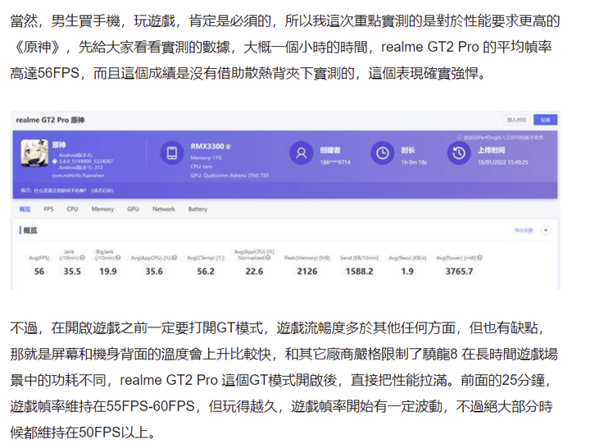Viewport: 590px width, 444px height.
Task: Click the 'CPU: taro' device text
Action: pyautogui.click(x=202, y=167)
